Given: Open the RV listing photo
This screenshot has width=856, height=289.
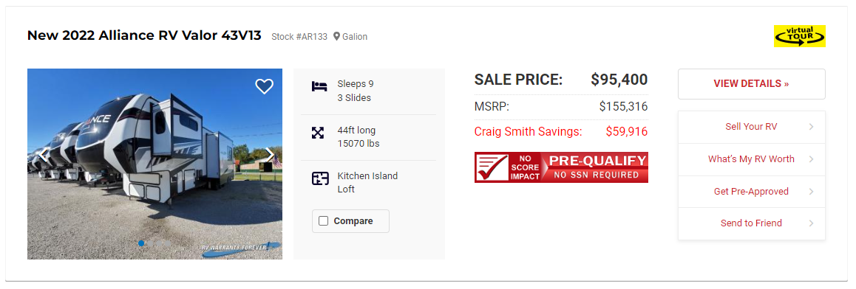Looking at the screenshot, I should tap(155, 164).
